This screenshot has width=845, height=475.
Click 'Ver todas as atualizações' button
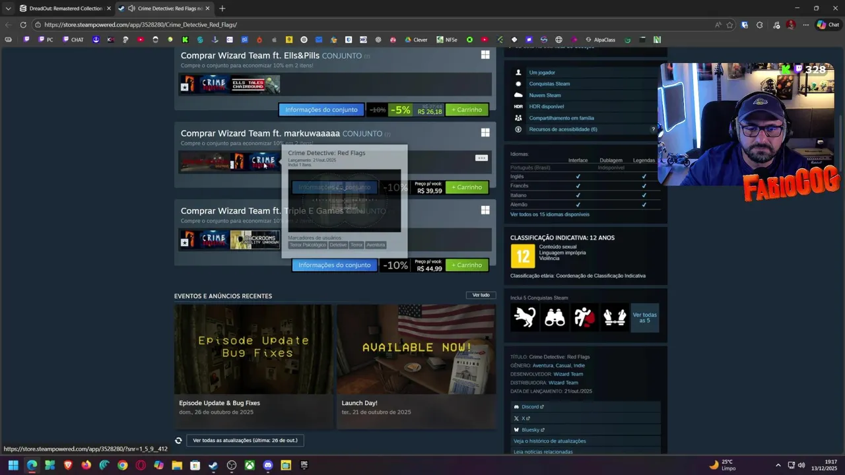(245, 440)
